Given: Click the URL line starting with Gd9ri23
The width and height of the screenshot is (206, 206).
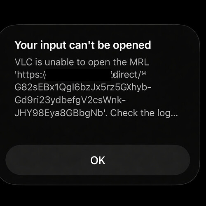Looking at the screenshot, I should click(70, 101).
